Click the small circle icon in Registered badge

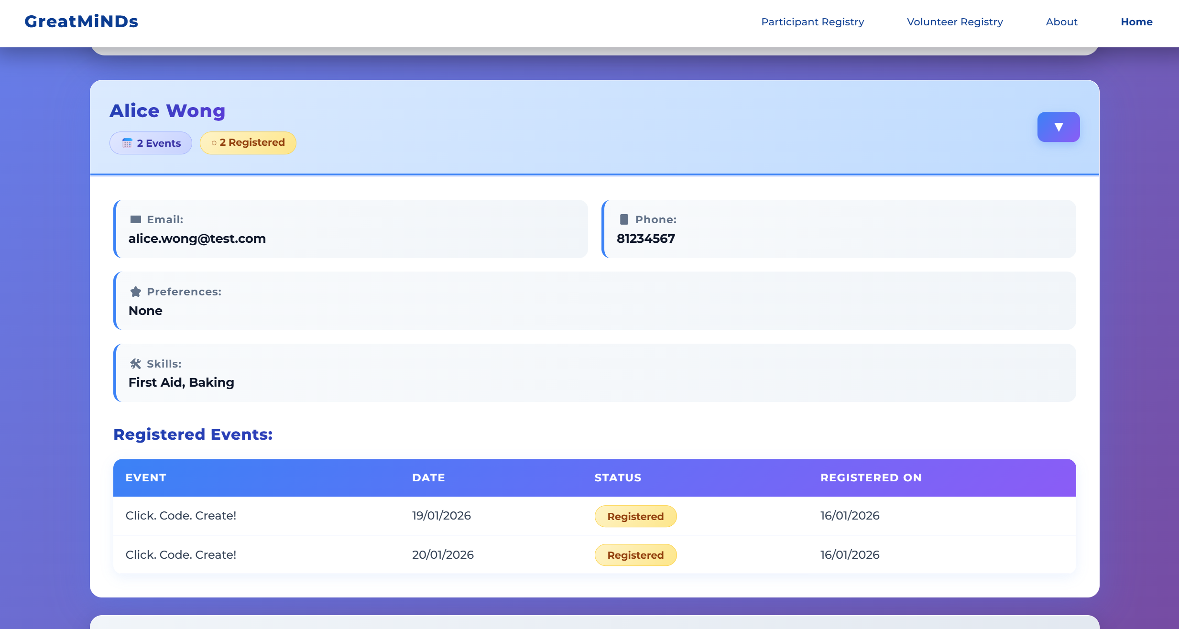tap(214, 143)
